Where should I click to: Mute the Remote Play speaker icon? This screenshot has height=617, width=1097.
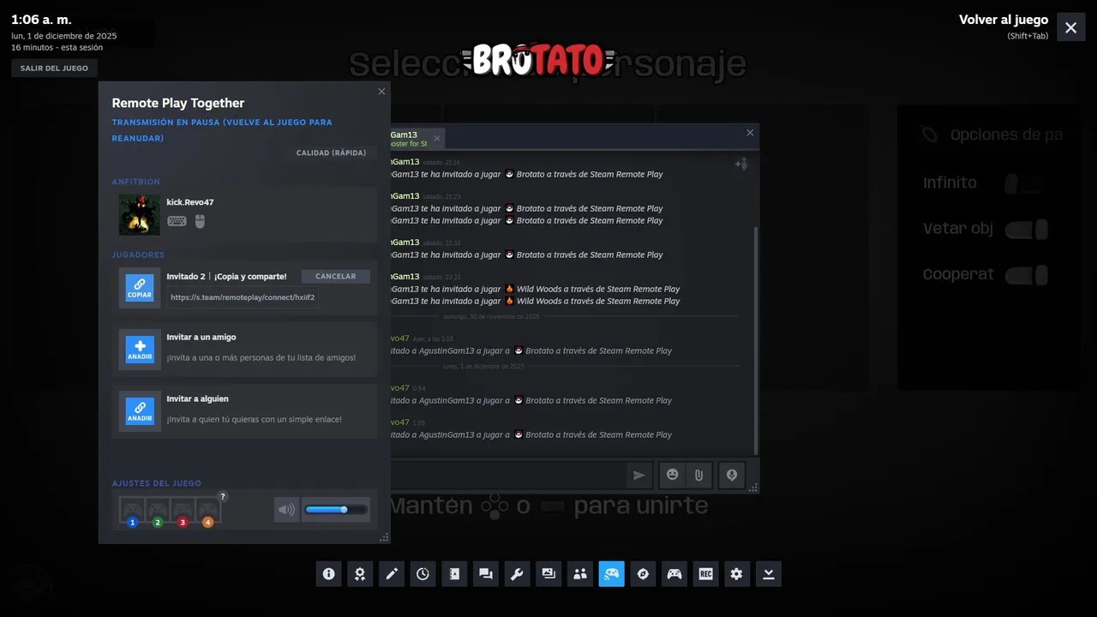click(286, 510)
